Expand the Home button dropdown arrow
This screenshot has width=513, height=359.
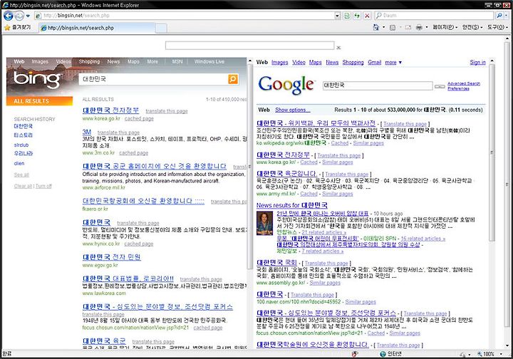click(x=384, y=28)
